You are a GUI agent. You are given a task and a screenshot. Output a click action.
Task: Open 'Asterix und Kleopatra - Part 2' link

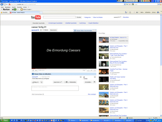click(x=118, y=108)
